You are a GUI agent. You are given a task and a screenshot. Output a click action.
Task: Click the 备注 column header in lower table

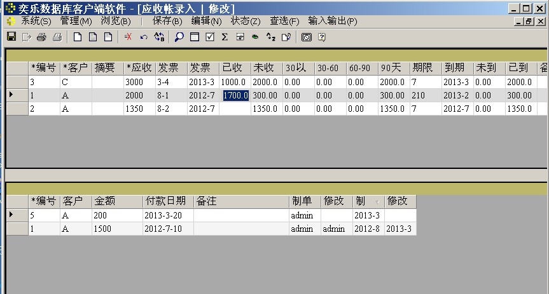pos(241,201)
